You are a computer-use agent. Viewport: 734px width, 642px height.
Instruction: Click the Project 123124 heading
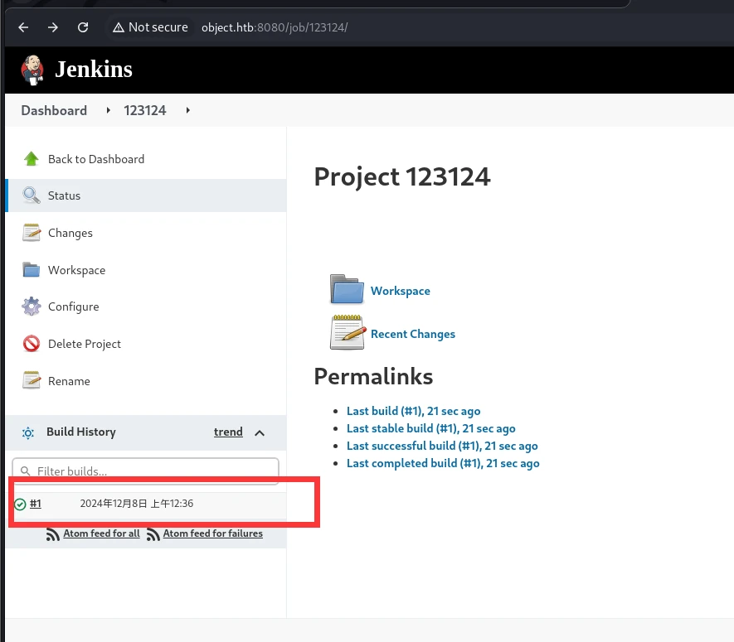(x=402, y=176)
